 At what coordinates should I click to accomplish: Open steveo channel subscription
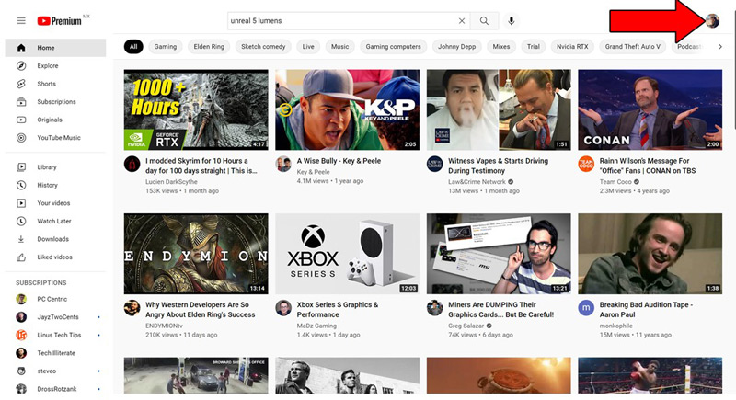click(55, 371)
